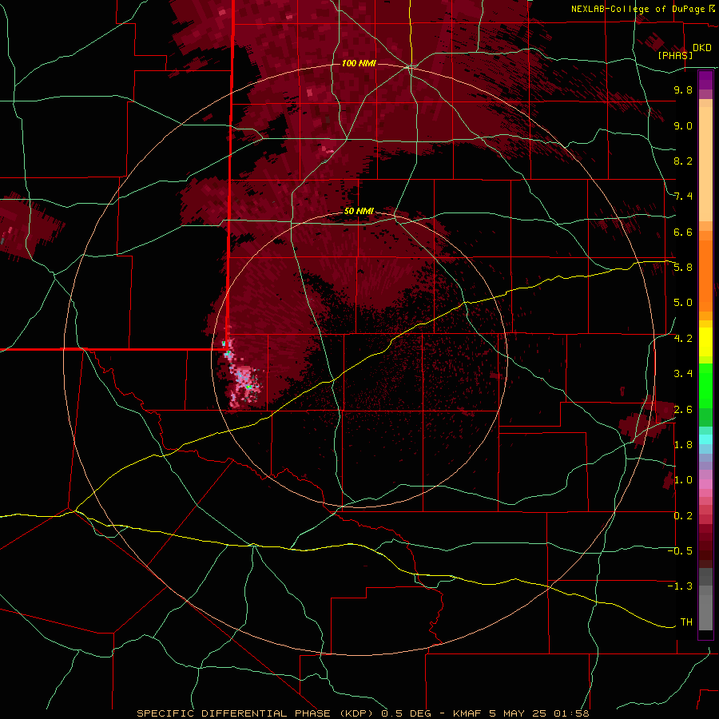The image size is (719, 719).
Task: Click the 5.0 scale value
Action: coord(683,303)
